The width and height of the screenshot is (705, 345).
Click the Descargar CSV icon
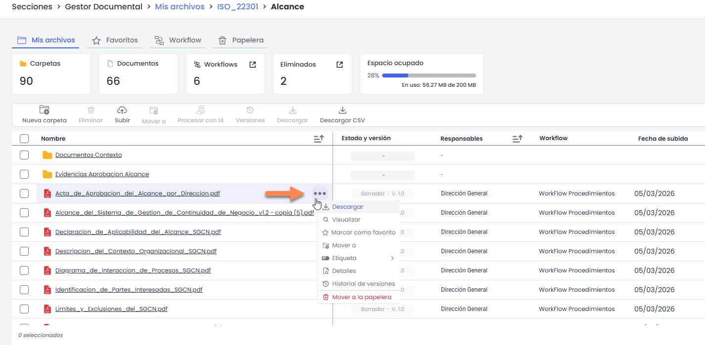(x=342, y=111)
